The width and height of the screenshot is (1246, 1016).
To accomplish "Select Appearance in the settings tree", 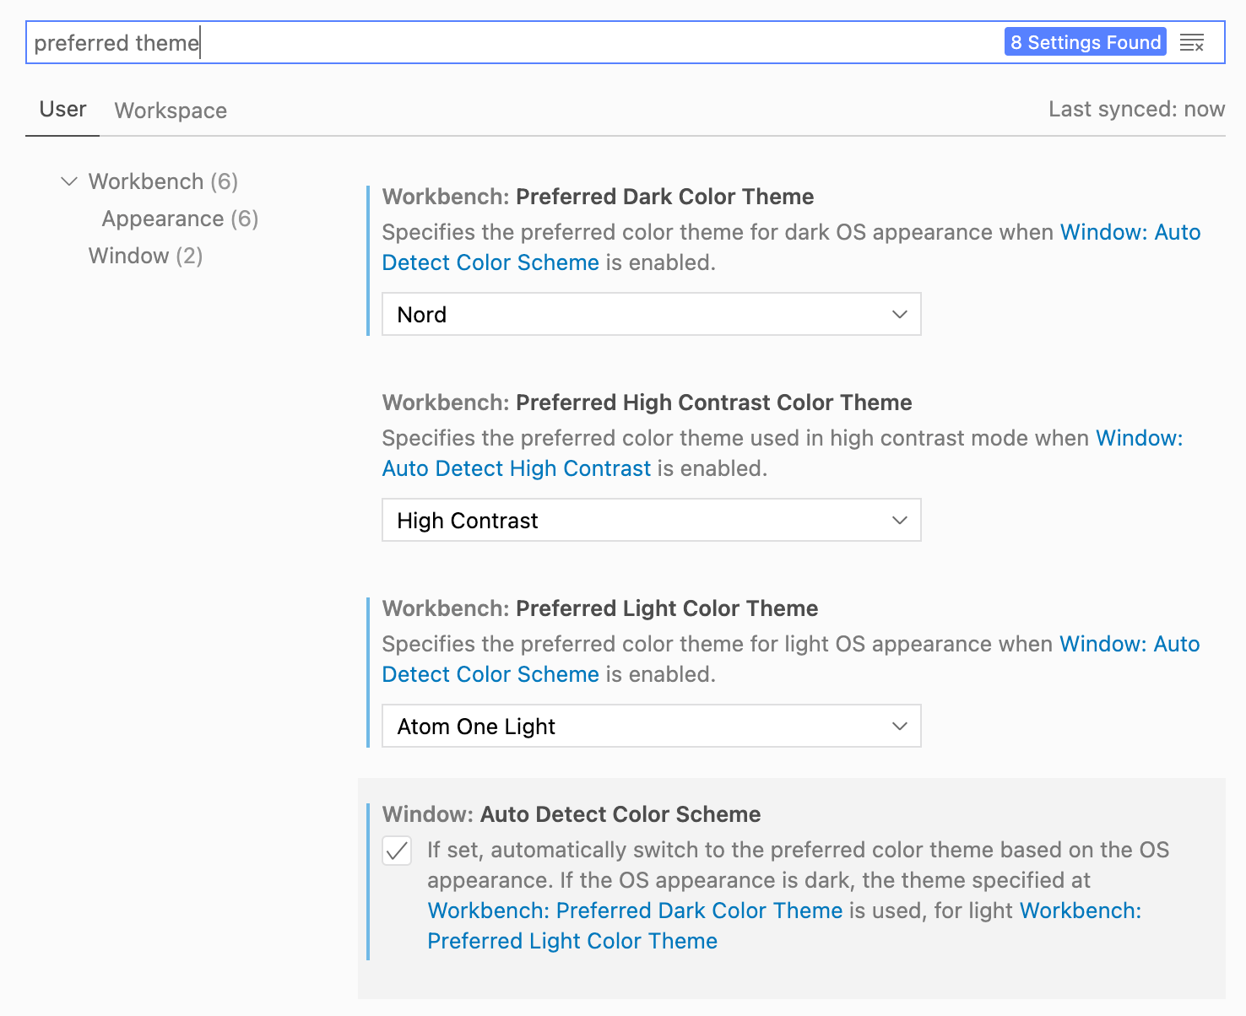I will (x=180, y=219).
